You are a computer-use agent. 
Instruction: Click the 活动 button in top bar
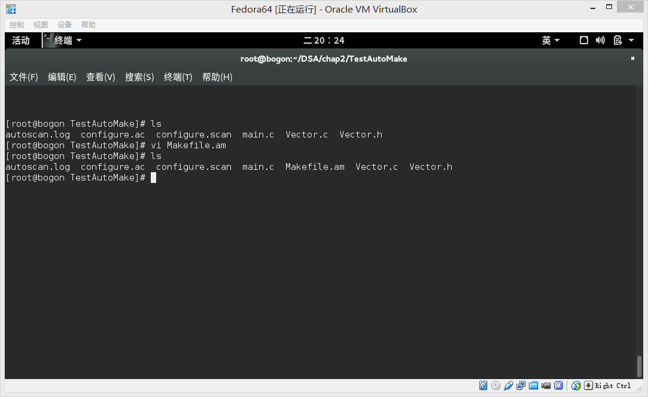tap(20, 40)
